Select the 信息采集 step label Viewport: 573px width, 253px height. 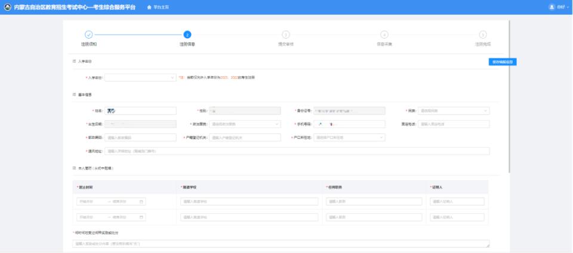pos(384,44)
